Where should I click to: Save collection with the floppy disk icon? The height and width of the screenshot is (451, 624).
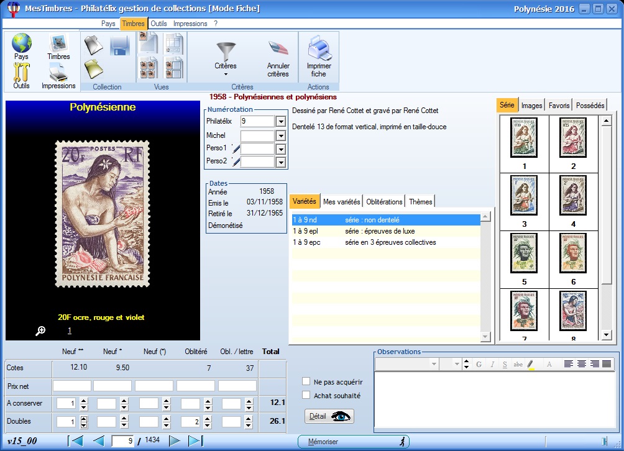[120, 46]
